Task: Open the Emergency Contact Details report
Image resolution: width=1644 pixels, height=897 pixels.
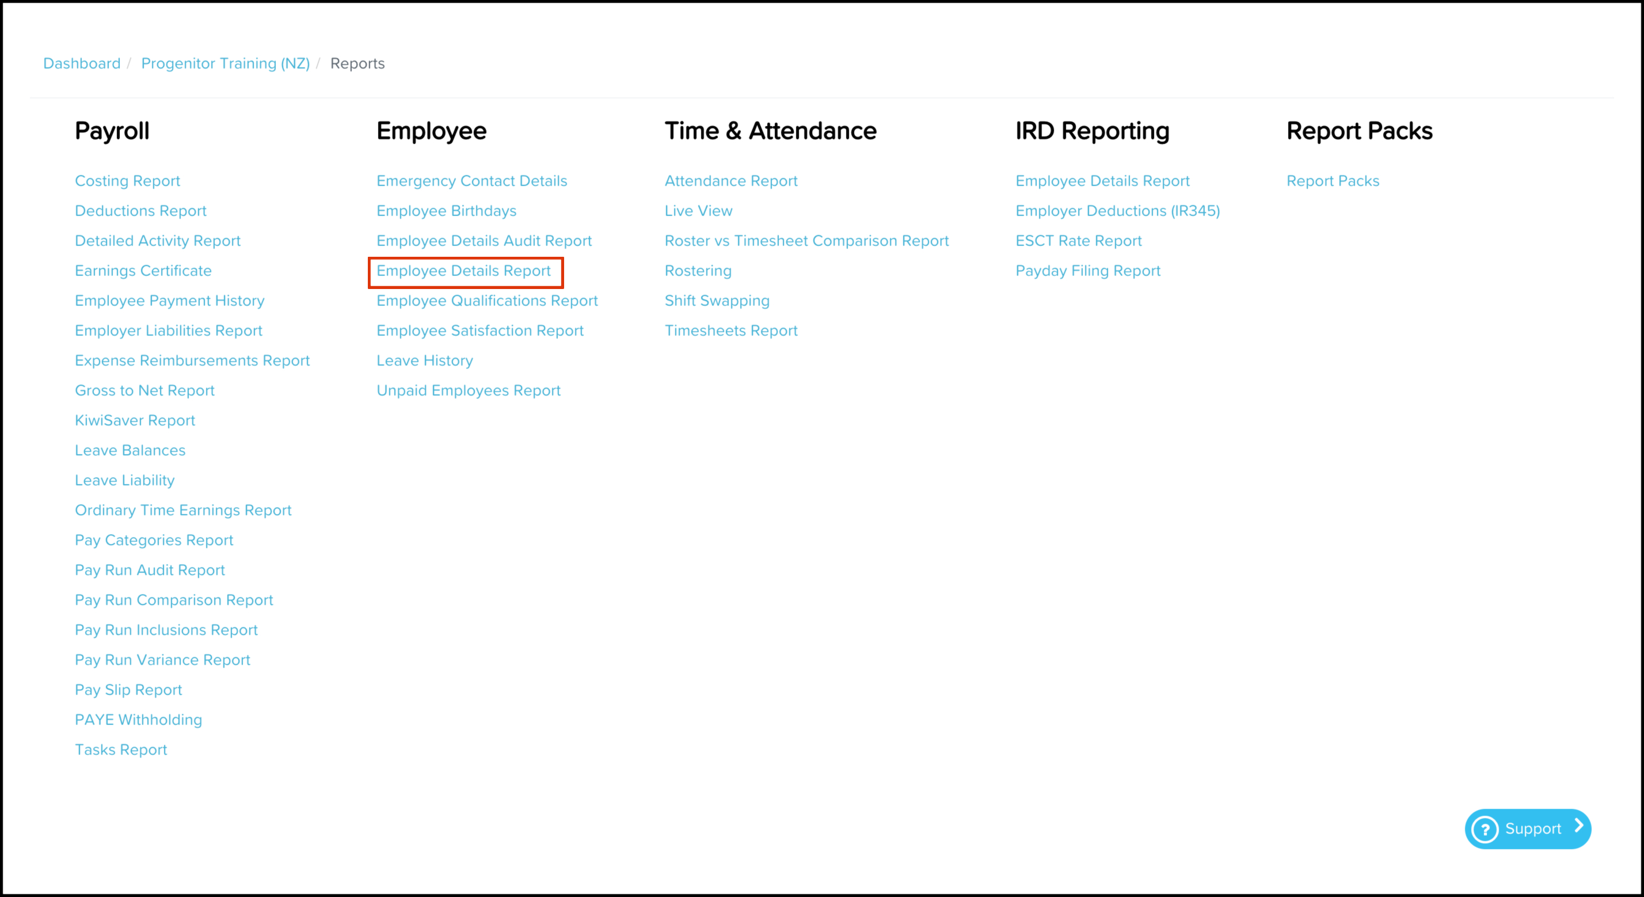Action: (x=471, y=181)
